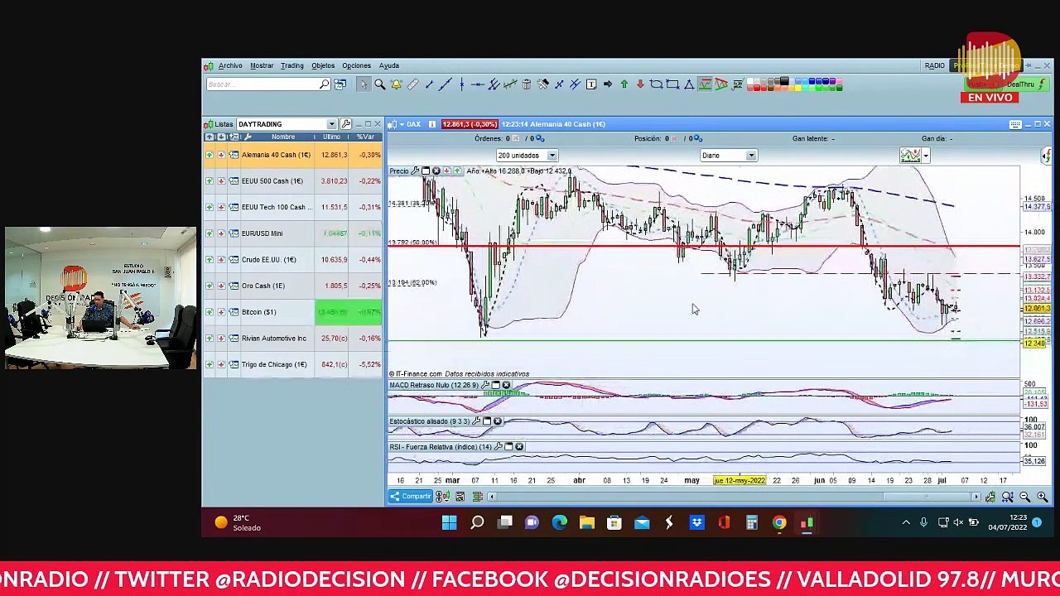1060x596 pixels.
Task: Click the red DAX price change label
Action: click(469, 124)
